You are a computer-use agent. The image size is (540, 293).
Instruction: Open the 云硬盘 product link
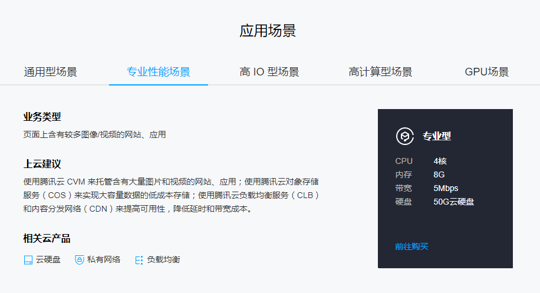pos(48,259)
